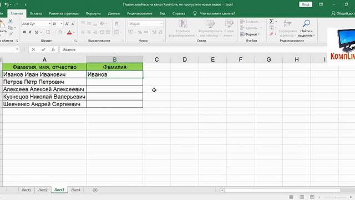Cancel the entry with the X button
Image resolution: width=355 pixels, height=200 pixels.
pos(33,49)
